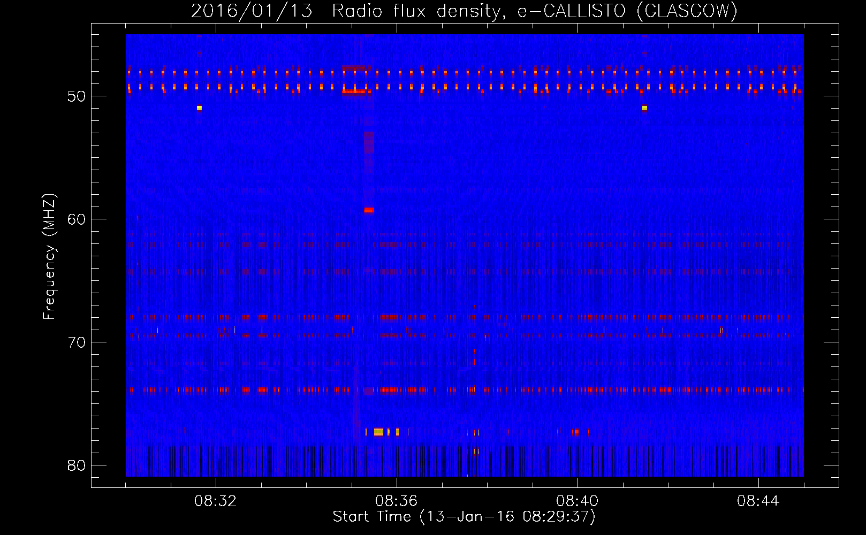Image resolution: width=866 pixels, height=535 pixels.
Task: Click the yellow-orange burst near 77 MHz after 08:35
Action: pyautogui.click(x=379, y=432)
